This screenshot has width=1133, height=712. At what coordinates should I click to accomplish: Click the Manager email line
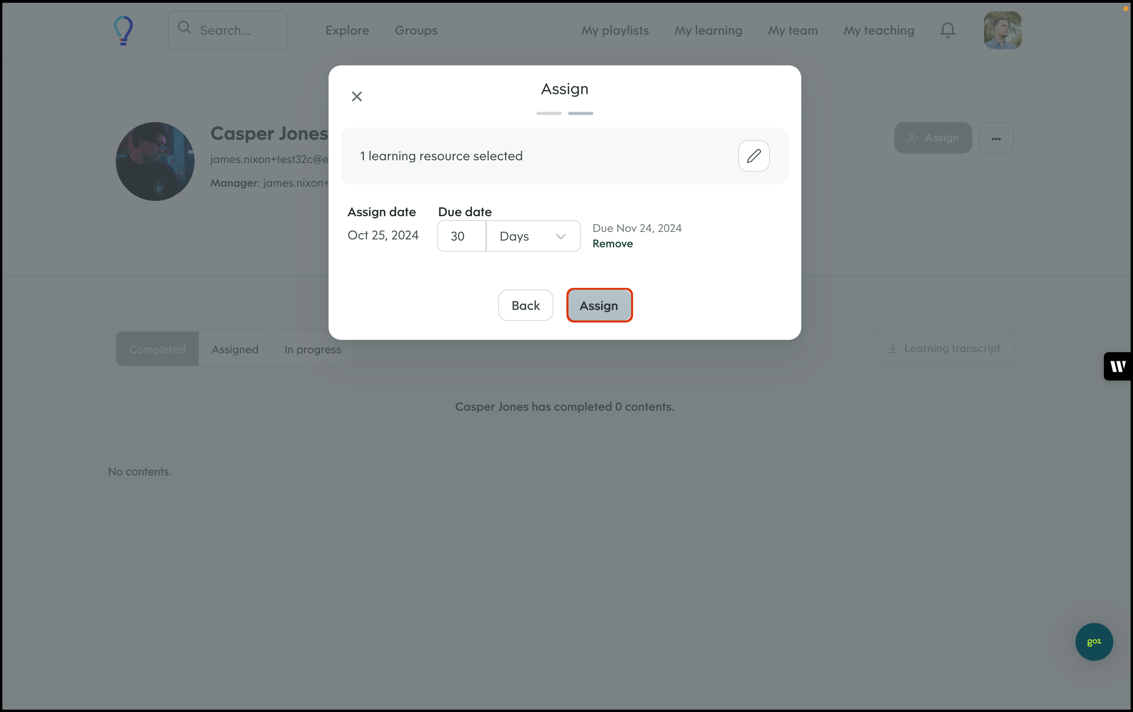(269, 183)
